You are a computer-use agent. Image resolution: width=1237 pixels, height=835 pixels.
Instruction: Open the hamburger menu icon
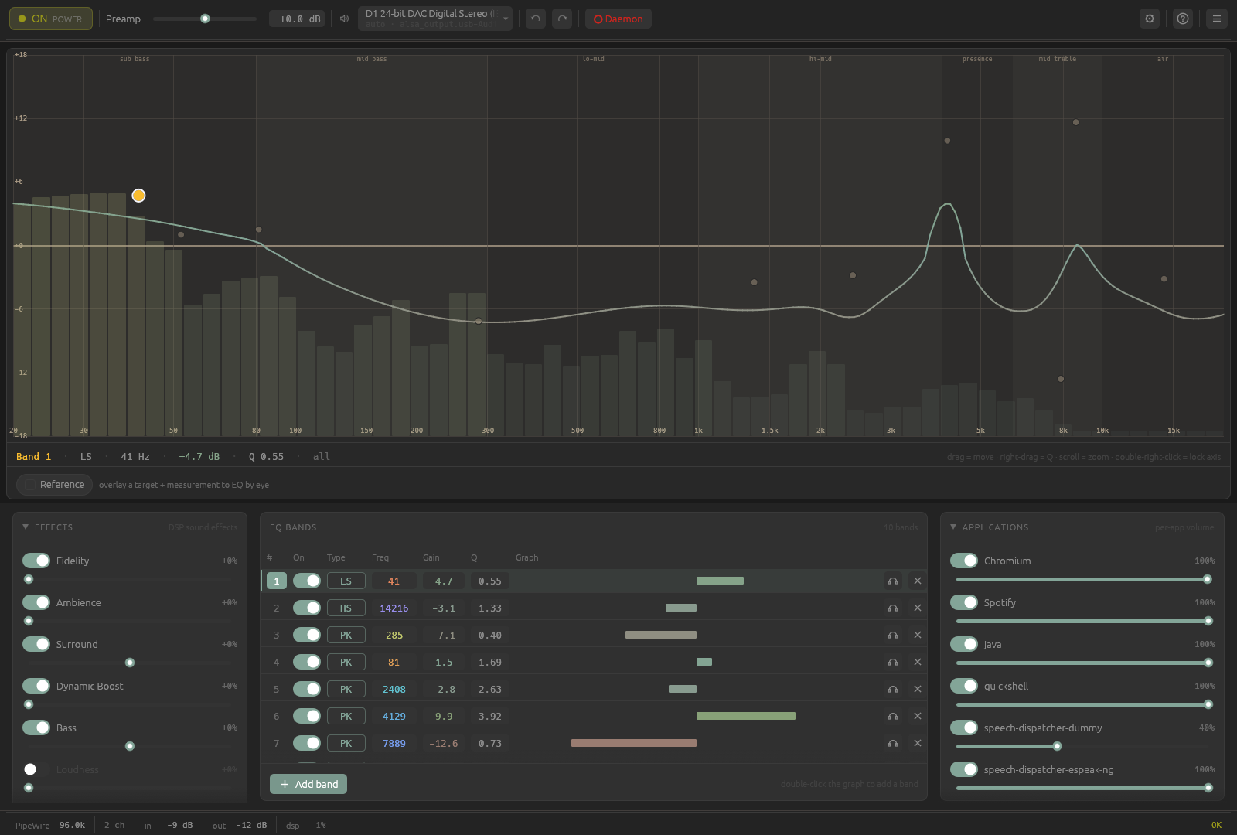[x=1217, y=19]
